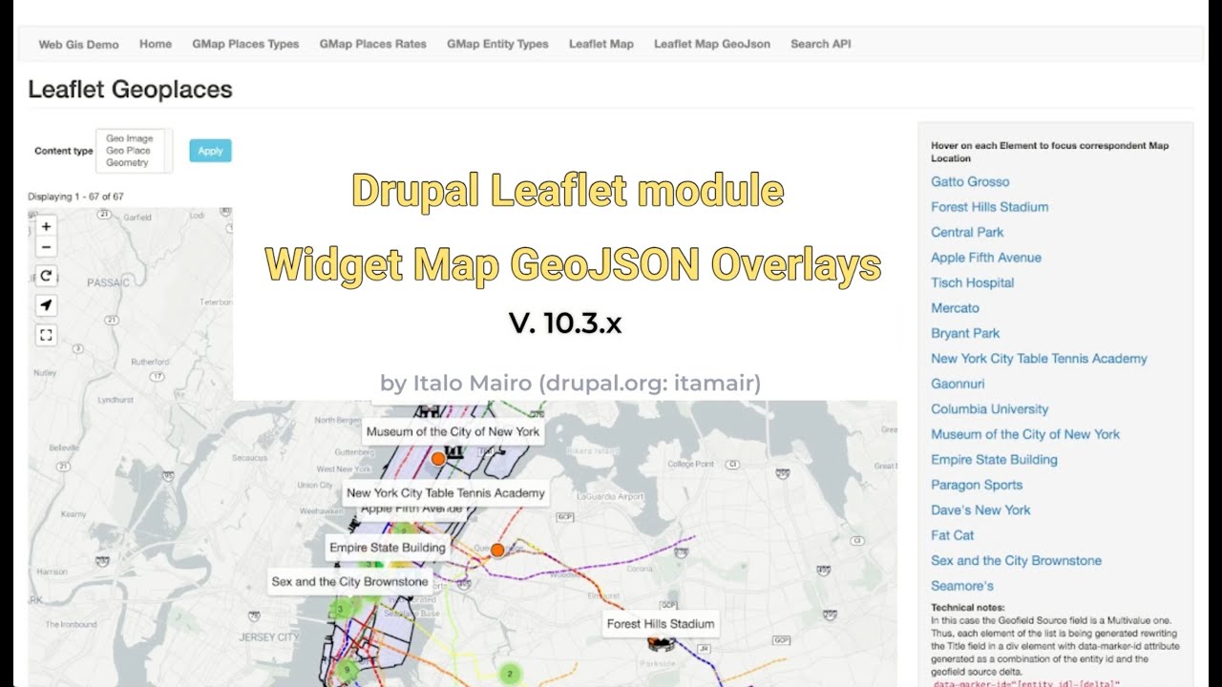Select Apple Fifth Avenue link
The width and height of the screenshot is (1222, 687).
pos(986,258)
